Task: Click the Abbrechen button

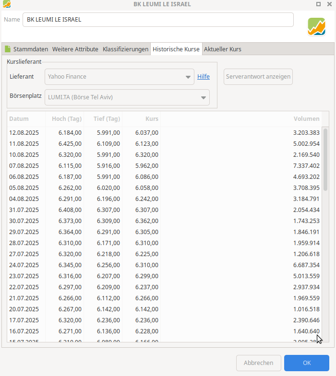Action: [258, 363]
